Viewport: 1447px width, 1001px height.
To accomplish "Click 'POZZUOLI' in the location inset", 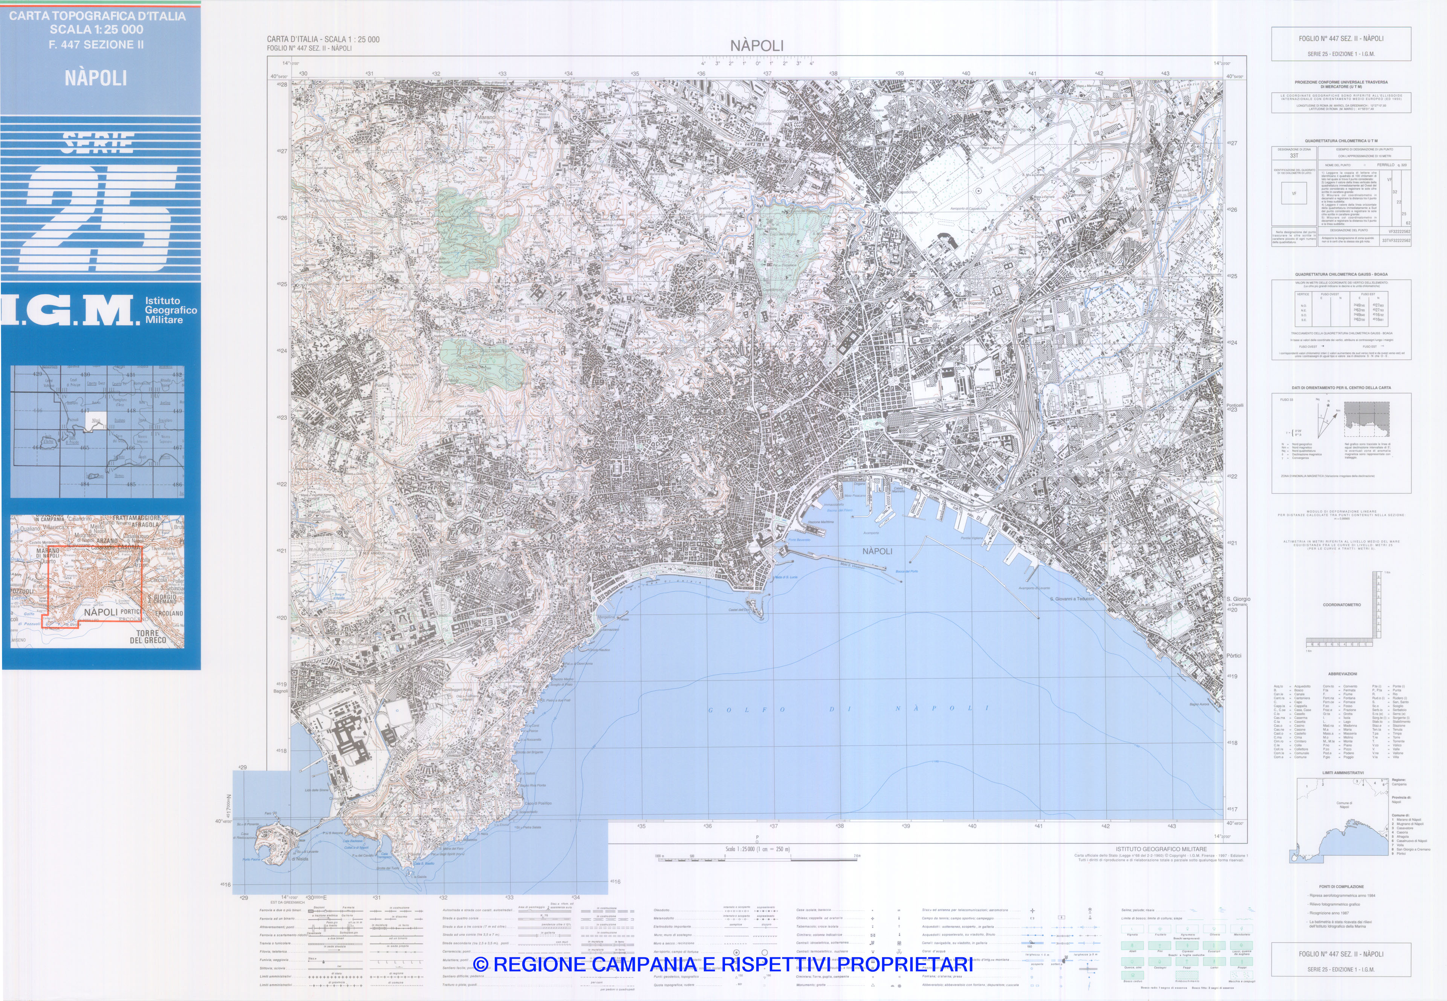I will click(23, 591).
